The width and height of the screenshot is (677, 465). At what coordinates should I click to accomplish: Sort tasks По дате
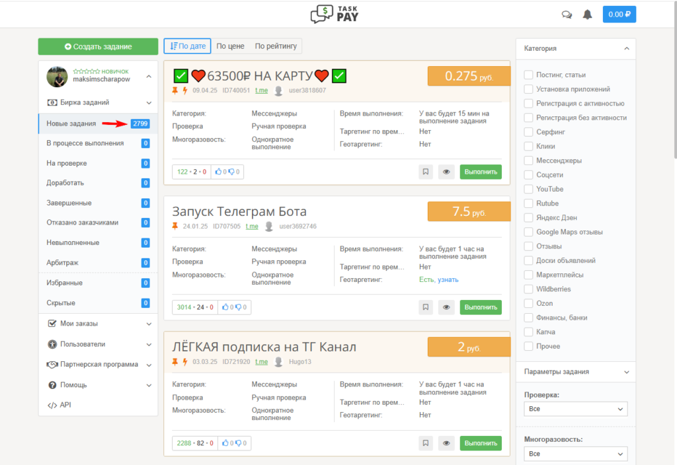187,46
